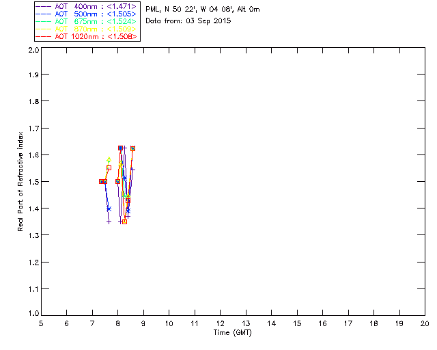Click the AOT 1020nm legend entry

pos(86,36)
